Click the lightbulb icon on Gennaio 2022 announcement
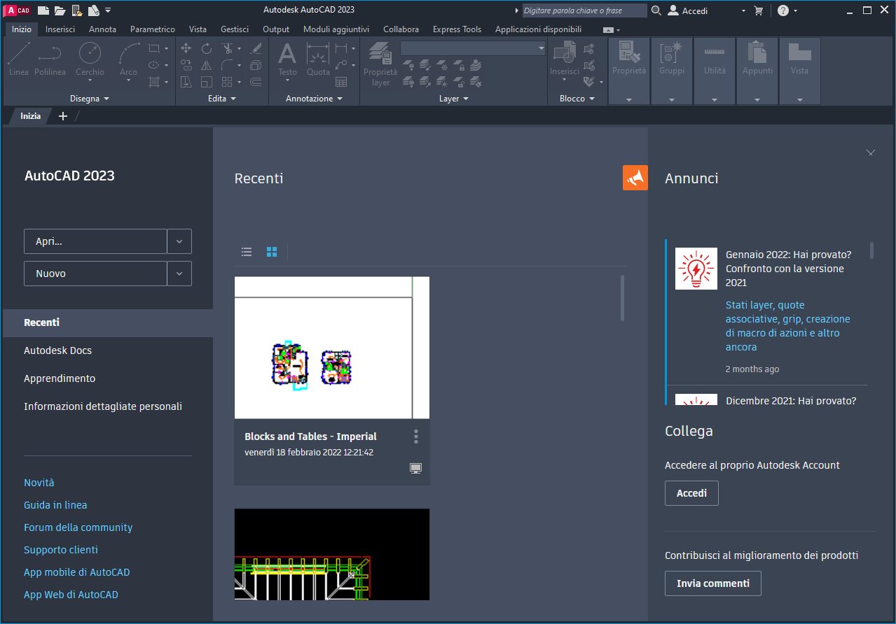 [696, 269]
